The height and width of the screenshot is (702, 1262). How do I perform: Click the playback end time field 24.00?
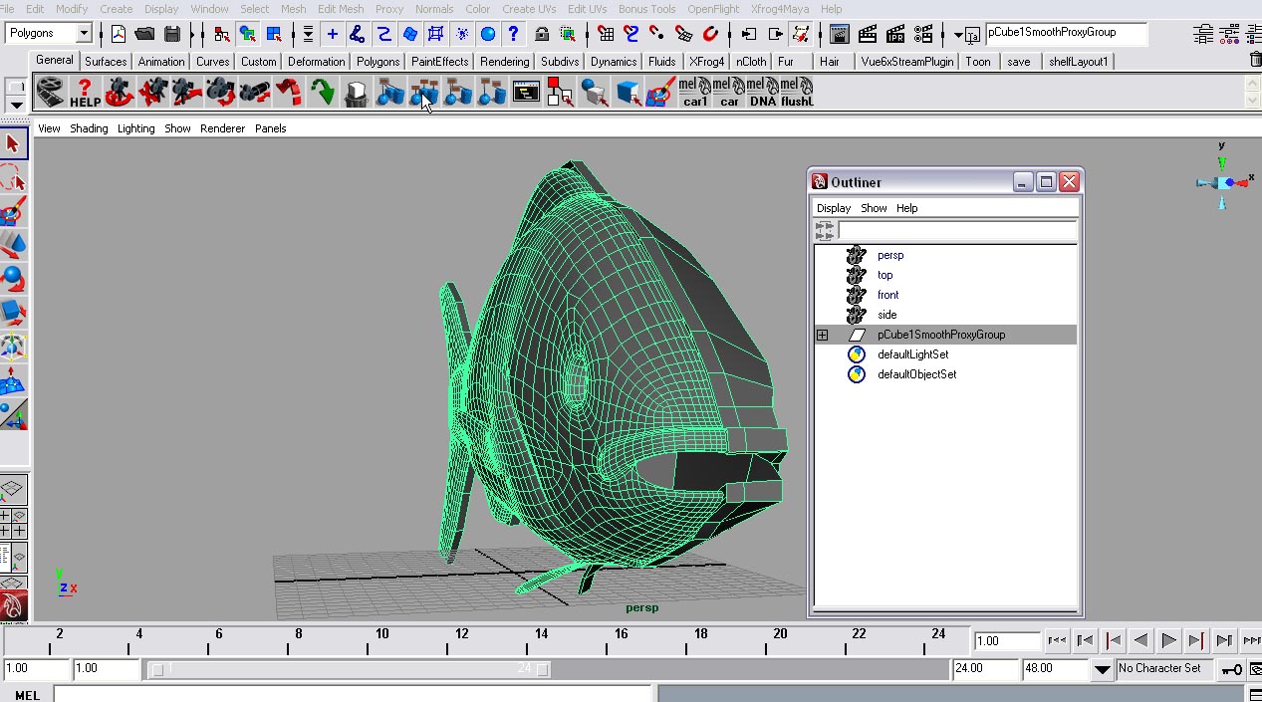984,669
